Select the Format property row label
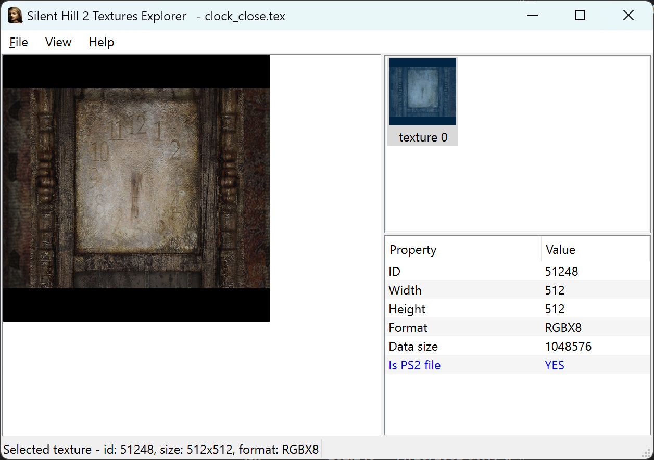 pos(408,328)
